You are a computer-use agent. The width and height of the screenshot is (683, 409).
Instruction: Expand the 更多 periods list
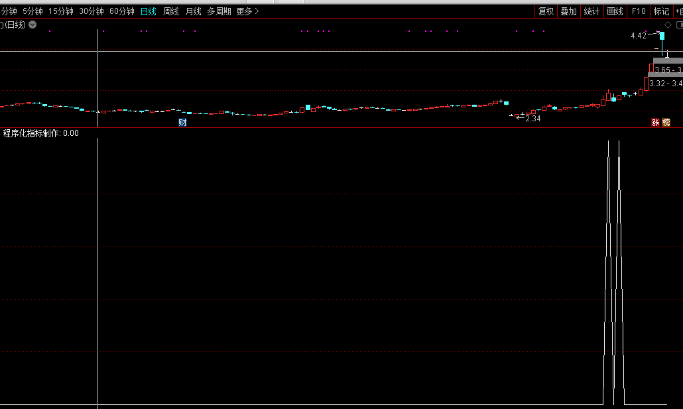247,11
